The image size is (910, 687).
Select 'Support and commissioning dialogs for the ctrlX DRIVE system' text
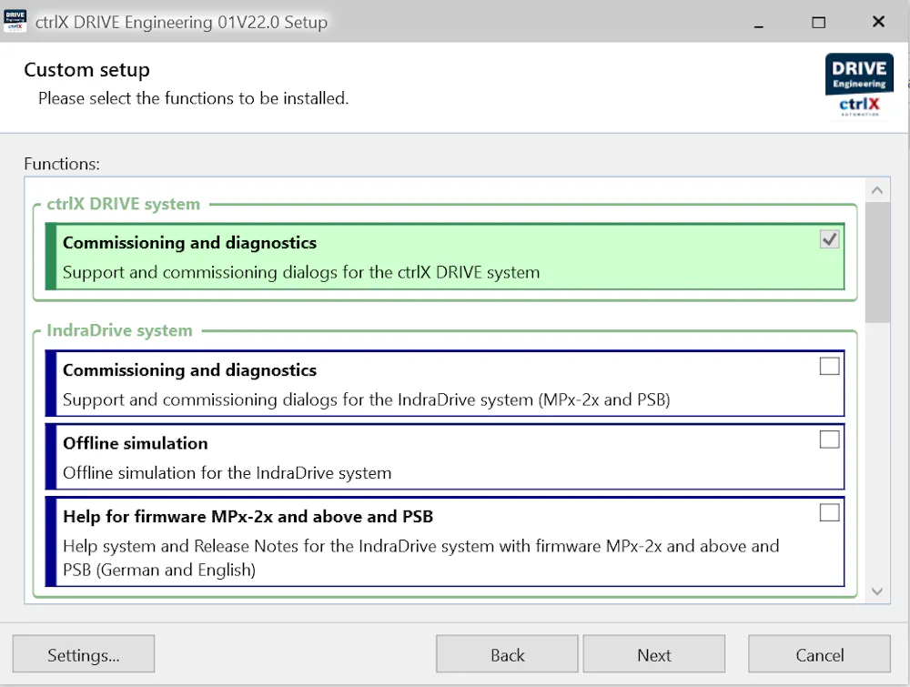(x=301, y=272)
